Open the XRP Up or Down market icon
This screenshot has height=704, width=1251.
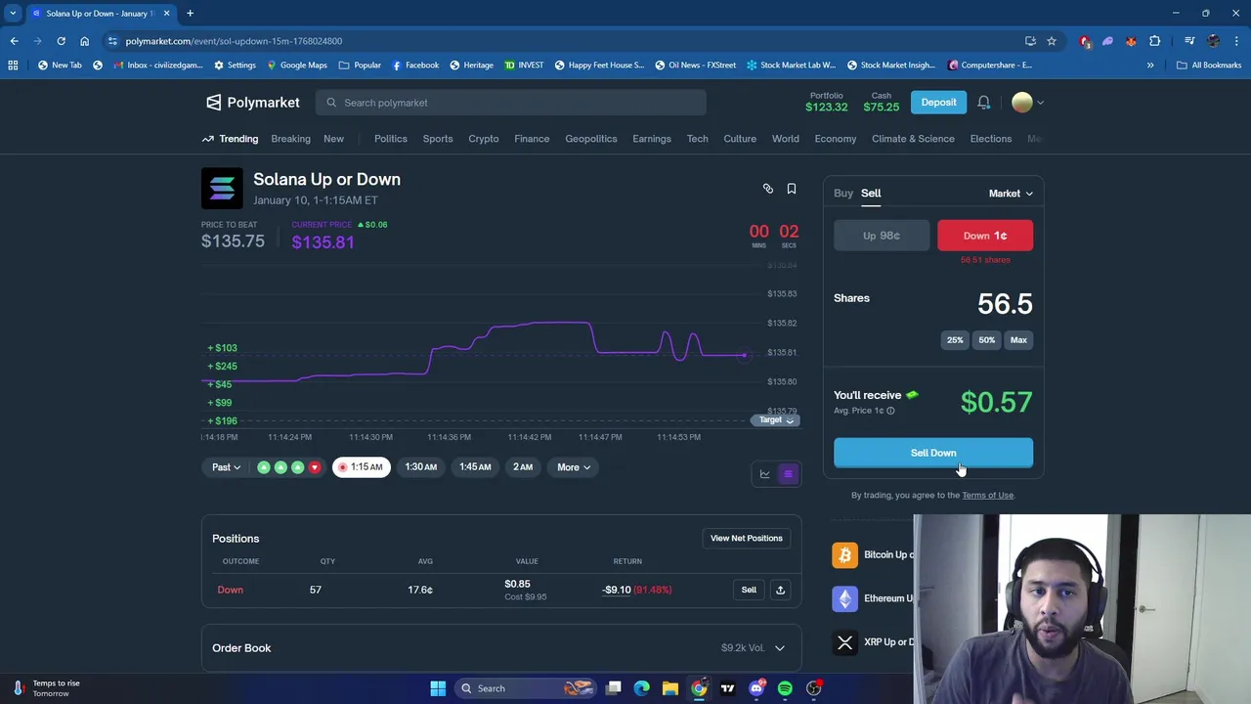tap(844, 642)
